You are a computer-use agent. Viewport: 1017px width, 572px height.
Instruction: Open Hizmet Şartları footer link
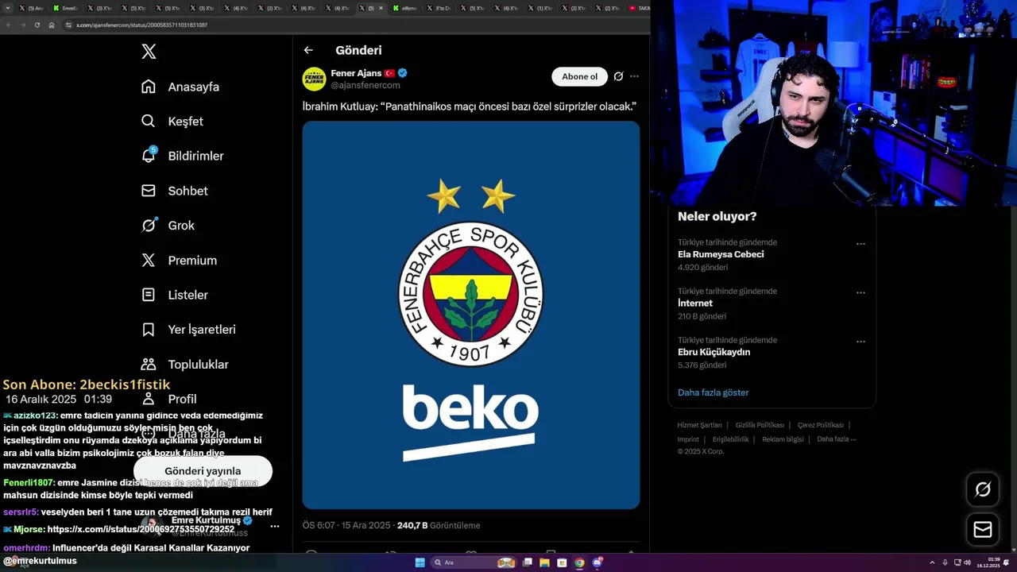699,425
